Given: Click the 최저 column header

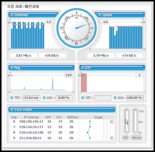Looking at the screenshot, I should pyautogui.click(x=48, y=117).
